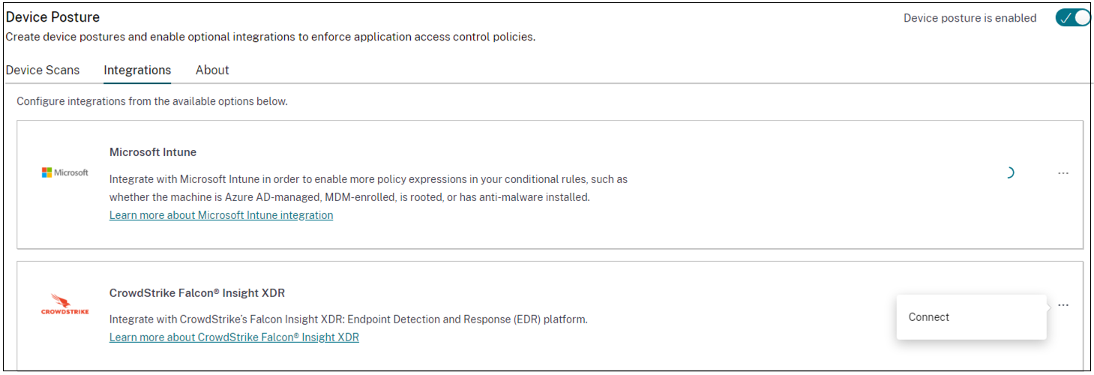The image size is (1094, 375).
Task: Click the CrowdStrike ellipsis options icon
Action: [x=1063, y=305]
